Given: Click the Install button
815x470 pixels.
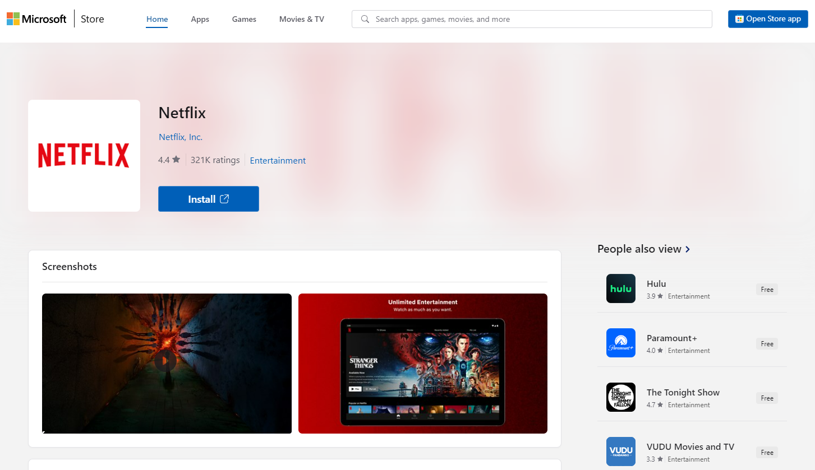Looking at the screenshot, I should click(209, 199).
